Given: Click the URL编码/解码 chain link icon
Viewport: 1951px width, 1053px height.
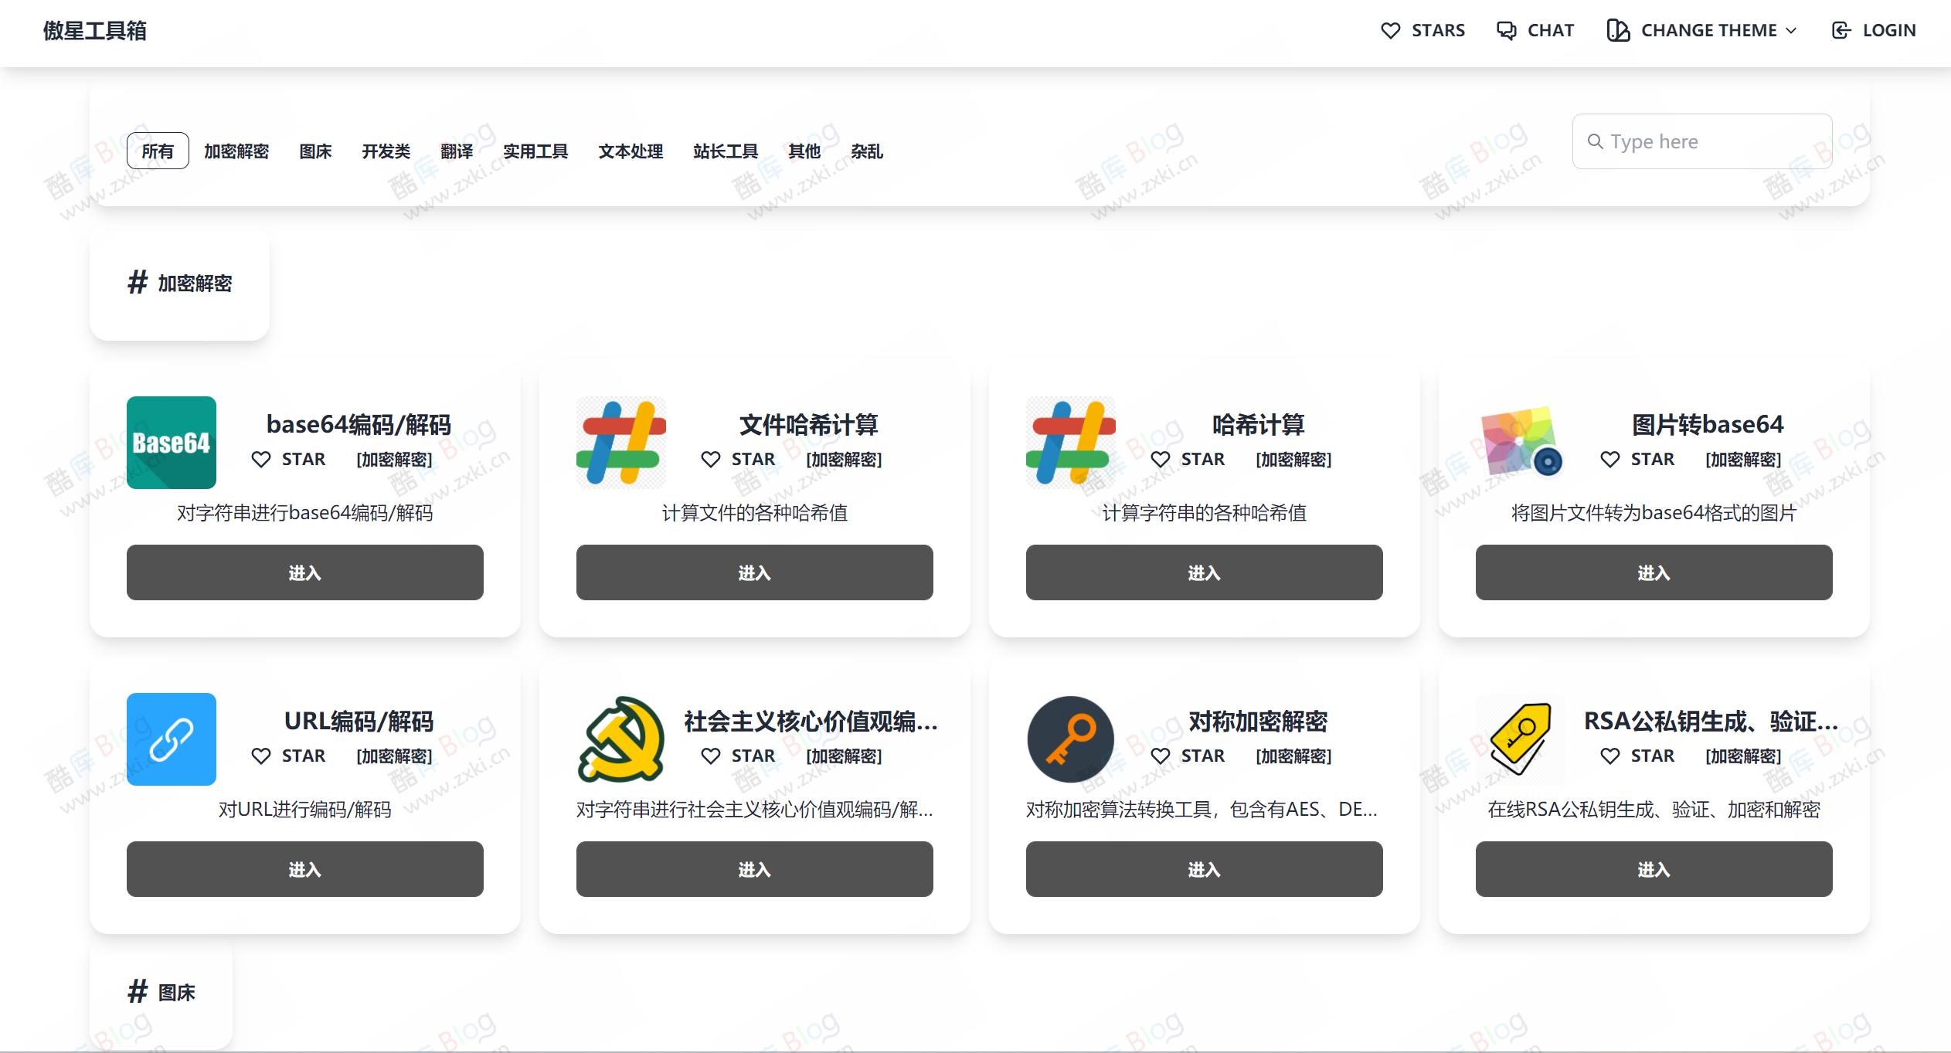Looking at the screenshot, I should click(x=172, y=739).
